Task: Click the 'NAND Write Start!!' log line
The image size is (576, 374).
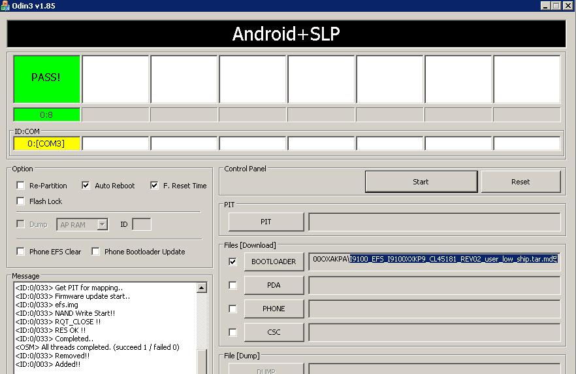Action: pos(65,313)
